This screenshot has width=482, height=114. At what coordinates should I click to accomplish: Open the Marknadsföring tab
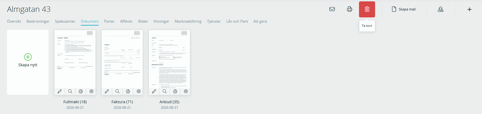[x=188, y=21]
